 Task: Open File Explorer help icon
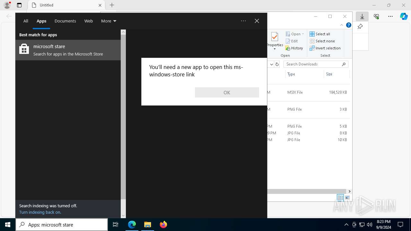[348, 25]
